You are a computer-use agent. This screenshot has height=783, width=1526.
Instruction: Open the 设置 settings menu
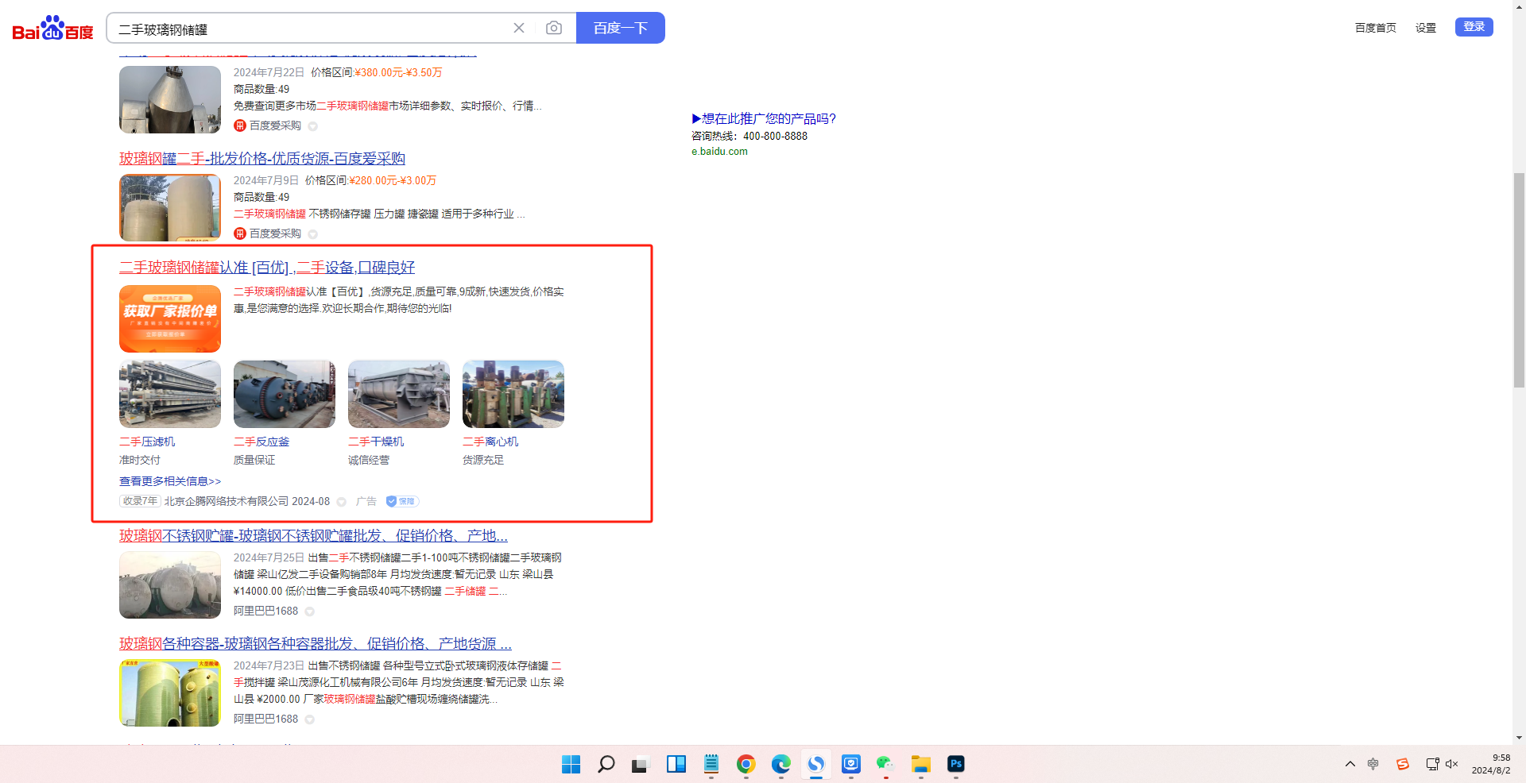(x=1425, y=28)
